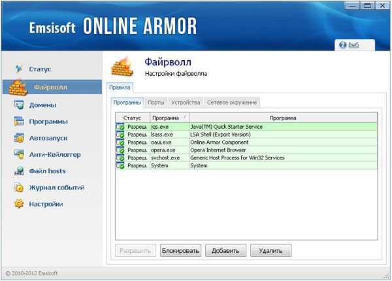This screenshot has width=392, height=281.
Task: Click the allowed status icon for oaui.exe
Action: pos(120,142)
